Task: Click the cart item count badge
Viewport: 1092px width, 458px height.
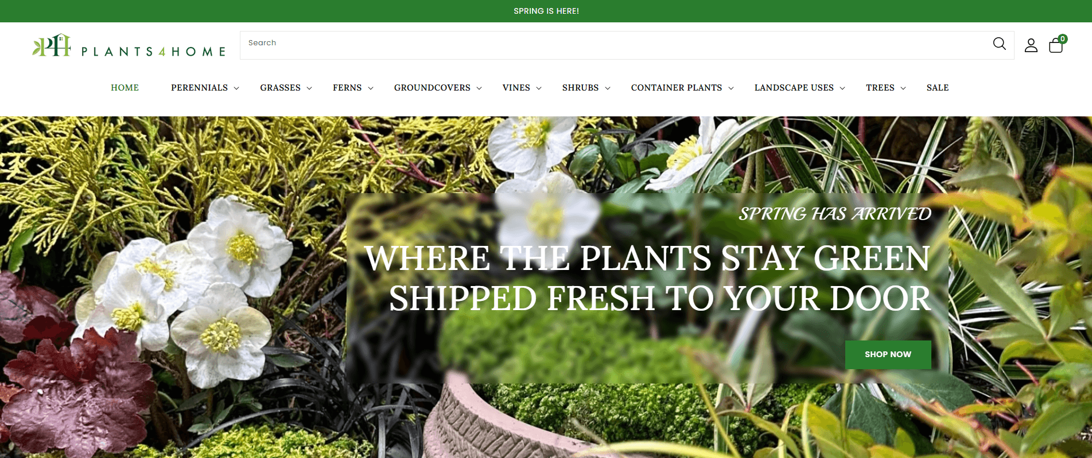Action: 1063,39
